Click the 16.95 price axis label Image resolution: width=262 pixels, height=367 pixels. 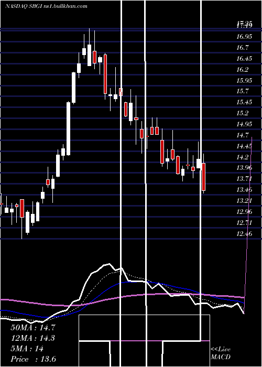(x=244, y=37)
